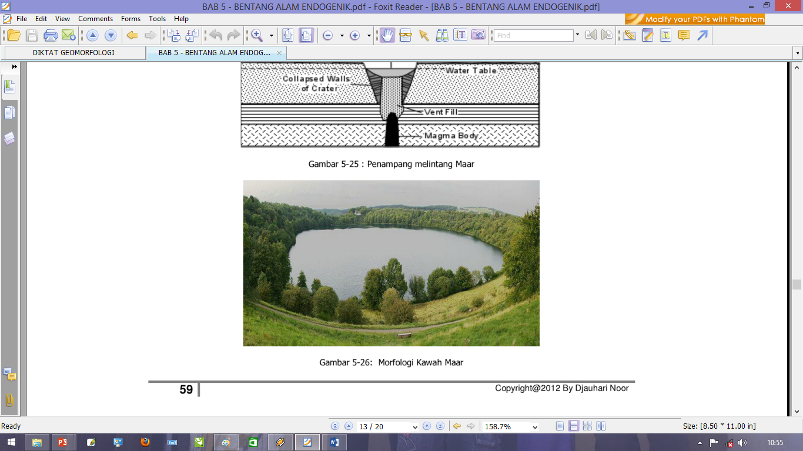Screen dimensions: 803x451
Task: Go to previous page in status bar
Action: 349,426
